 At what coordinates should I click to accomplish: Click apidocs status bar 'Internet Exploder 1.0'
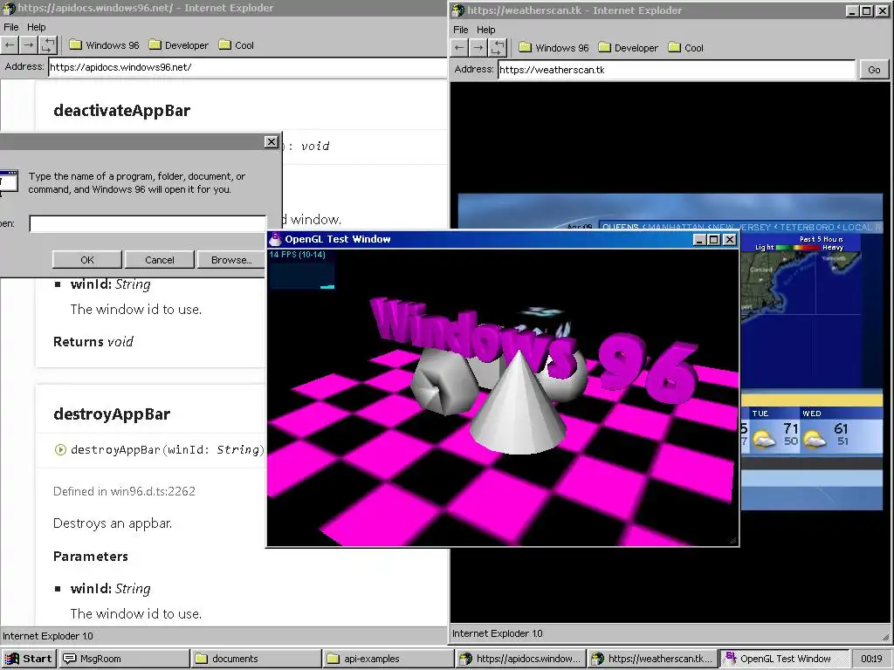point(48,636)
